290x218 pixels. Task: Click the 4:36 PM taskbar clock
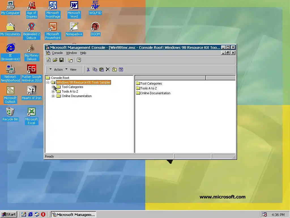(278, 215)
